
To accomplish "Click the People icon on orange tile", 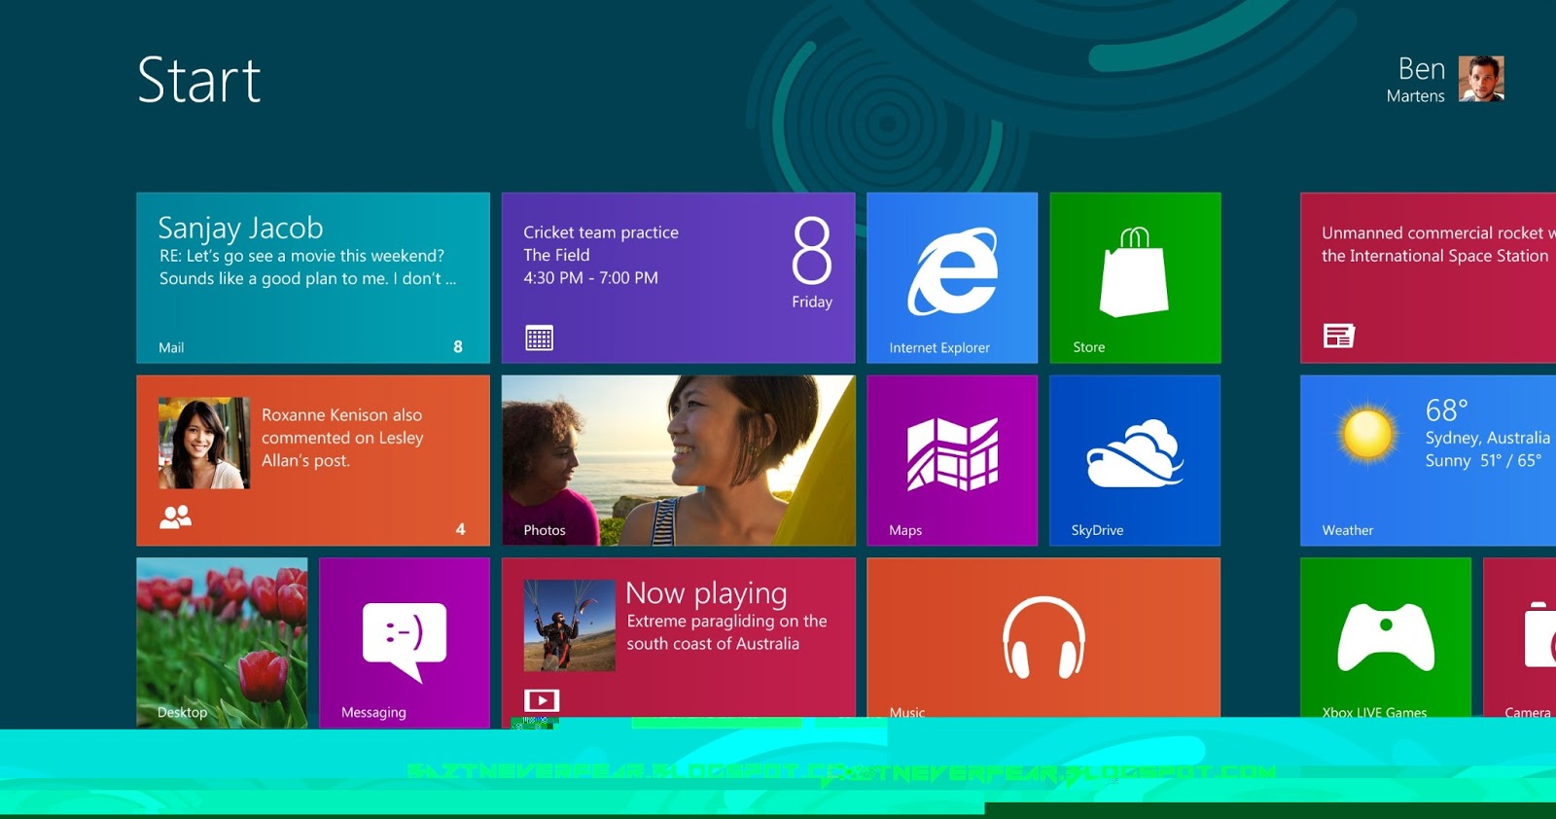I will 175,516.
